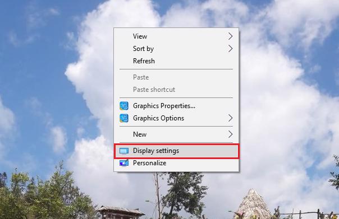This screenshot has height=219, width=339.
Task: Refresh the desktop from context menu
Action: [x=176, y=61]
